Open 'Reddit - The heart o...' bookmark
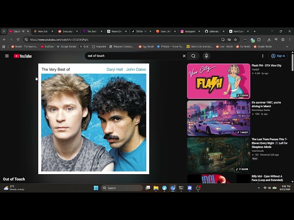The height and width of the screenshot is (220, 294). pyautogui.click(x=24, y=47)
